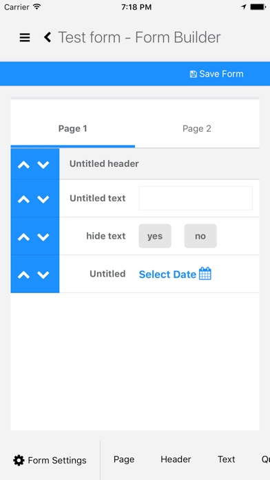This screenshot has width=270, height=480.
Task: Click the Form Settings gear icon
Action: pyautogui.click(x=19, y=460)
